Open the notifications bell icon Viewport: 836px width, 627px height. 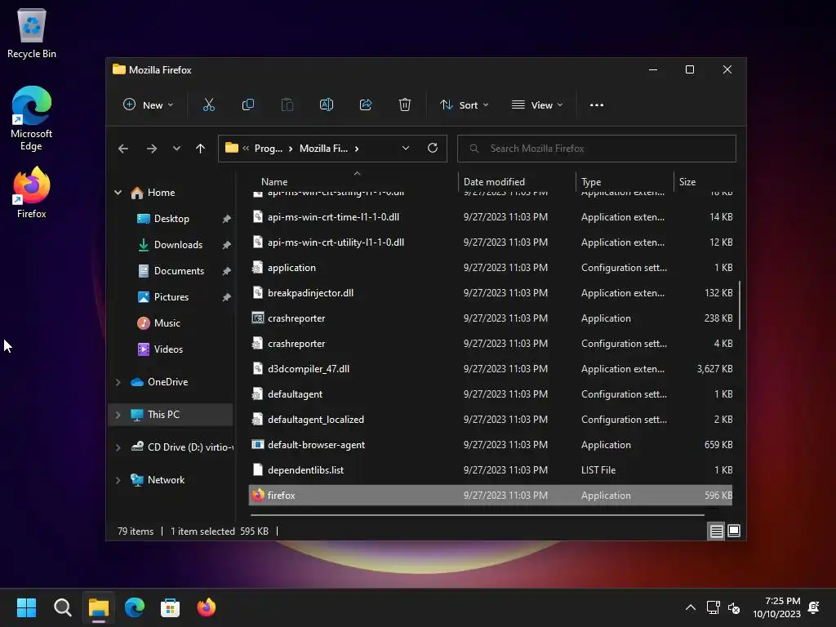(814, 607)
